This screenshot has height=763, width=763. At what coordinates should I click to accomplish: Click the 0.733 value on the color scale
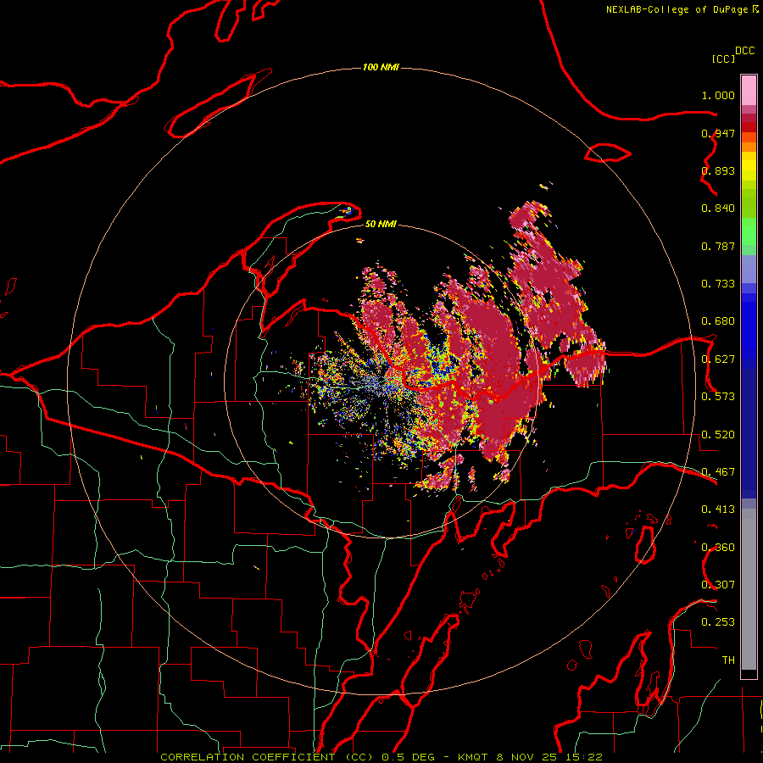[718, 284]
